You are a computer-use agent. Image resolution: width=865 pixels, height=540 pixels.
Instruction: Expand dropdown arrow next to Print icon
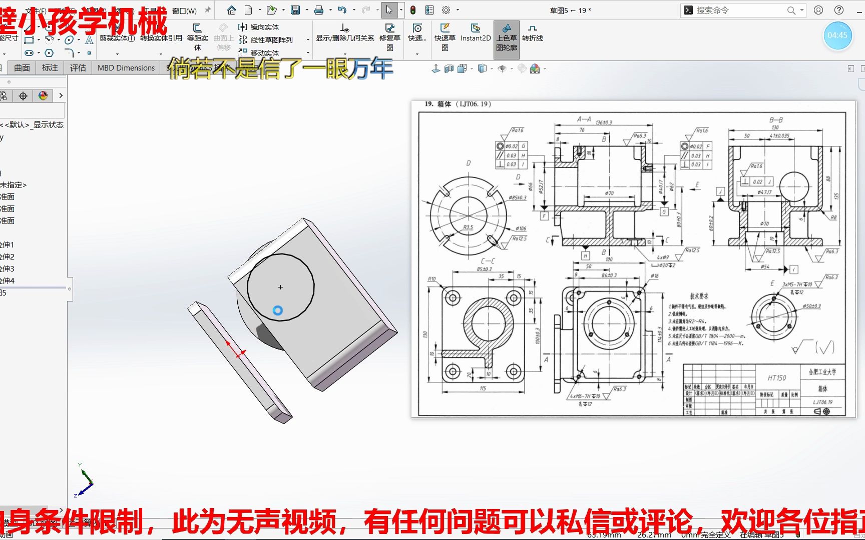[330, 10]
